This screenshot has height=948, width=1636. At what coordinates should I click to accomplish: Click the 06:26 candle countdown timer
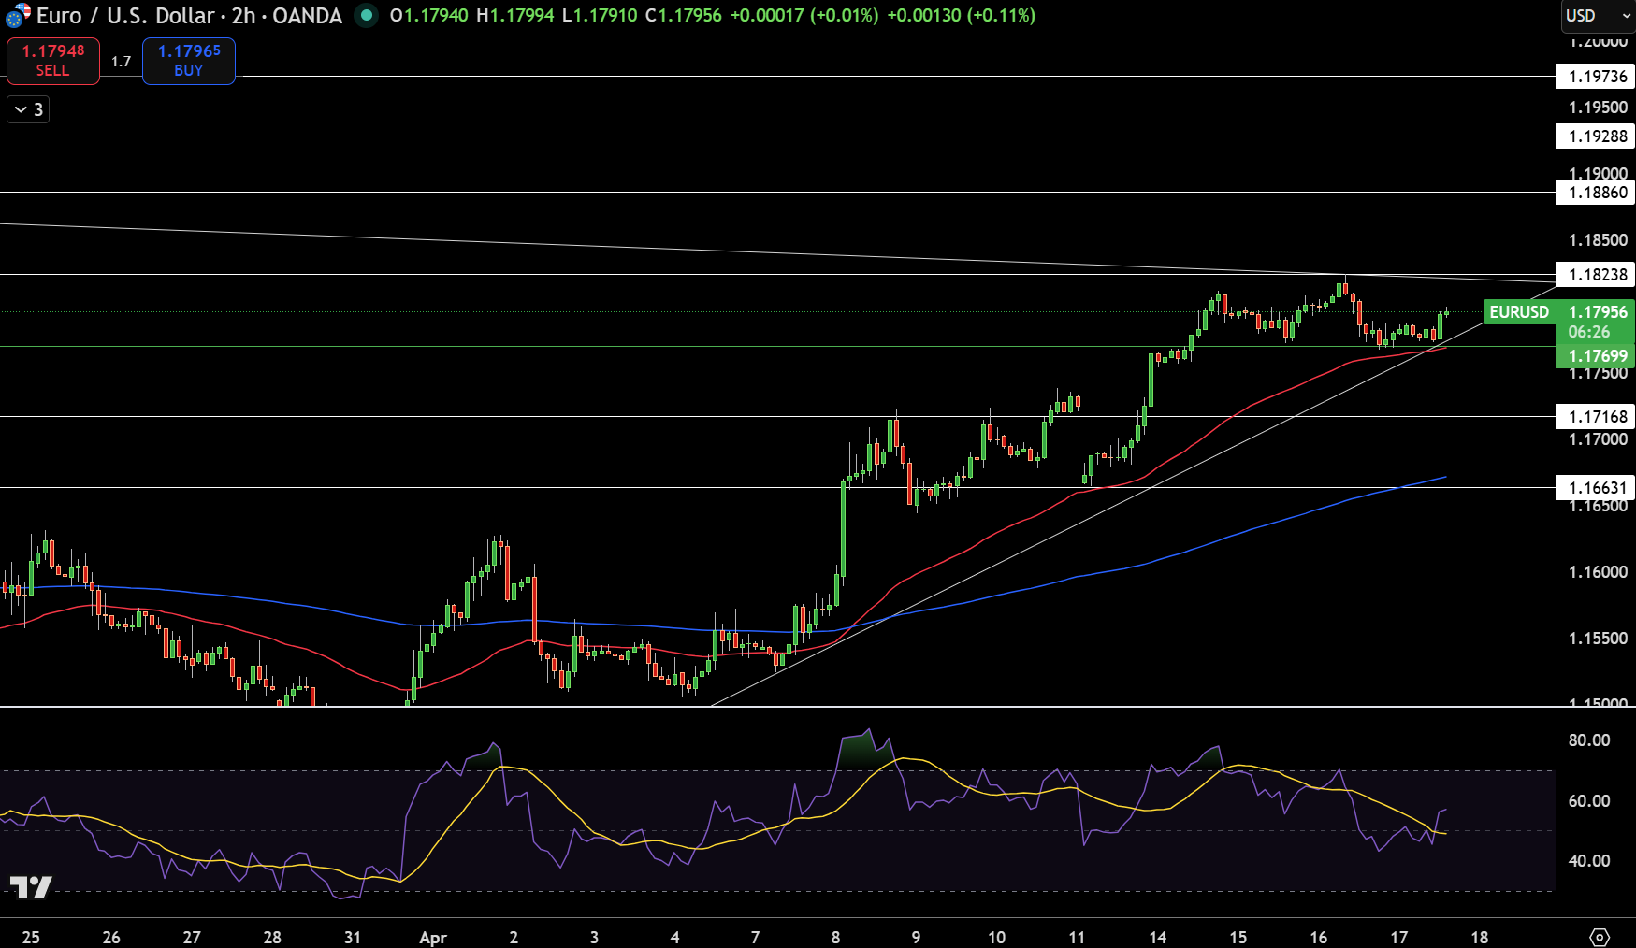[x=1589, y=332]
